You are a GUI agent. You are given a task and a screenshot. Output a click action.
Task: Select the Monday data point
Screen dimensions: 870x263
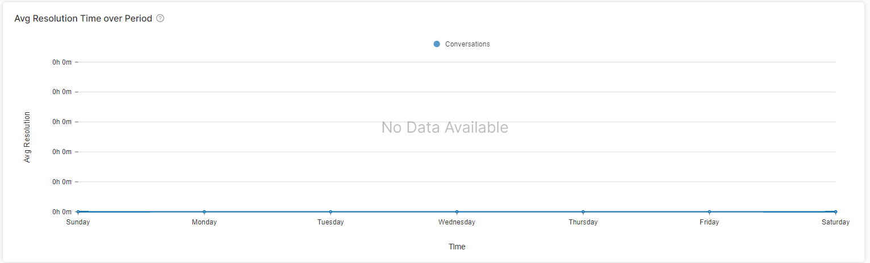click(204, 211)
